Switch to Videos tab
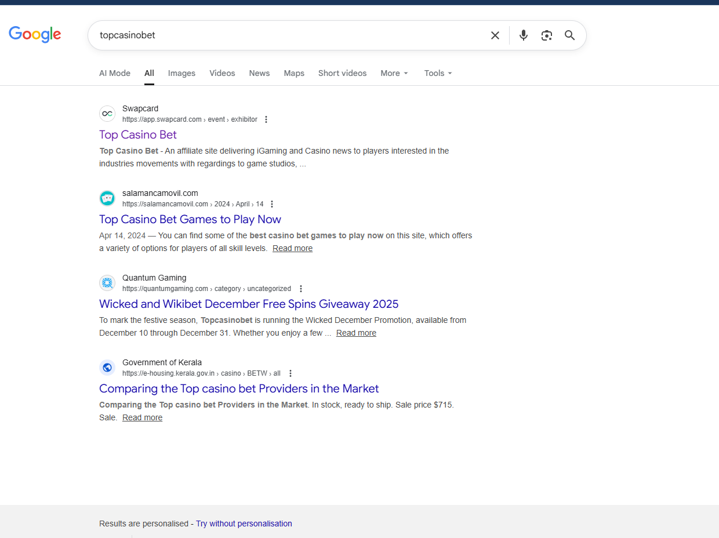This screenshot has width=719, height=538. pyautogui.click(x=222, y=73)
